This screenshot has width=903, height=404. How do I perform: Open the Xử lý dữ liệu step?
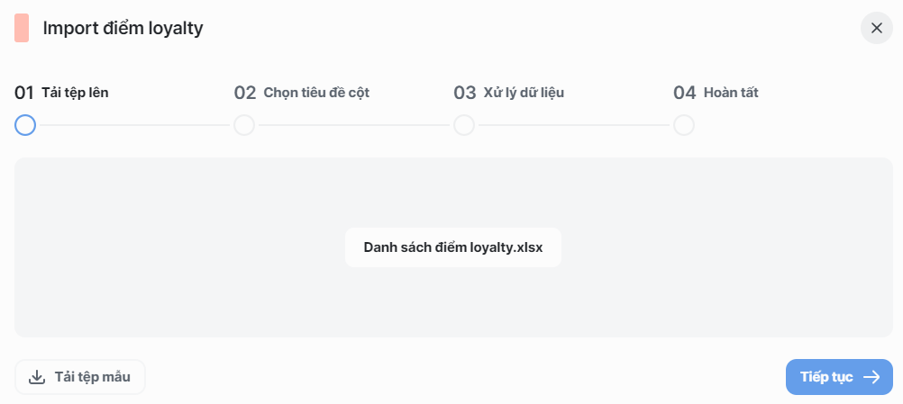point(524,92)
